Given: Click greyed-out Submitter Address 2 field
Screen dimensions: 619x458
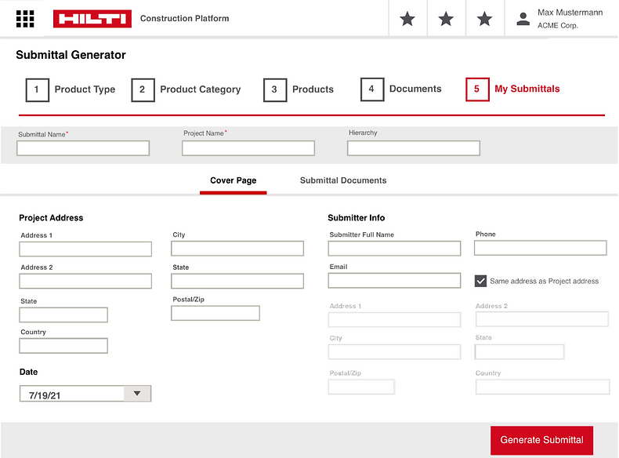Looking at the screenshot, I should point(542,319).
